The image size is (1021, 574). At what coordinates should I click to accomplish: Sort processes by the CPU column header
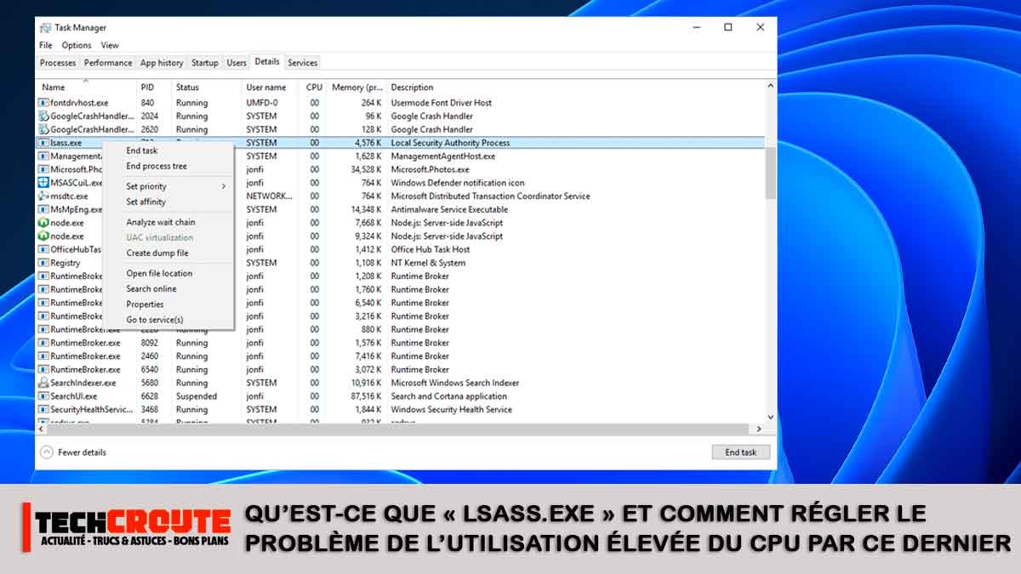click(313, 87)
